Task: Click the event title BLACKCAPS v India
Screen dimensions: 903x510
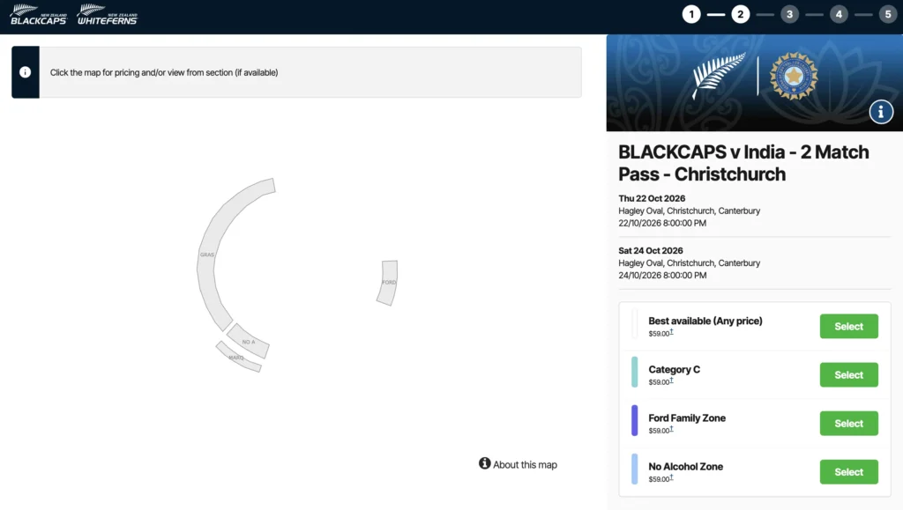Action: point(743,163)
